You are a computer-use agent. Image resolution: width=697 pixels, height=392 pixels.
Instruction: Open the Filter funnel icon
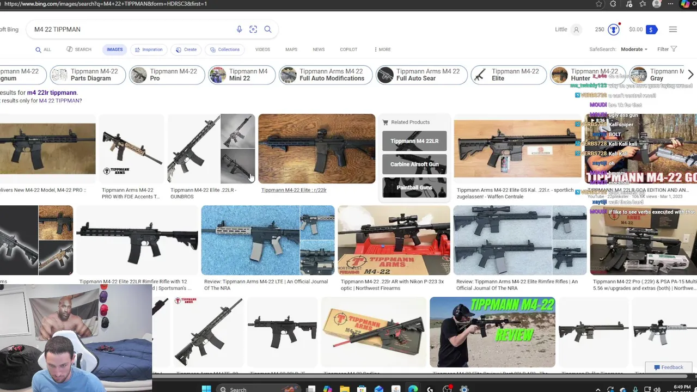tap(674, 49)
